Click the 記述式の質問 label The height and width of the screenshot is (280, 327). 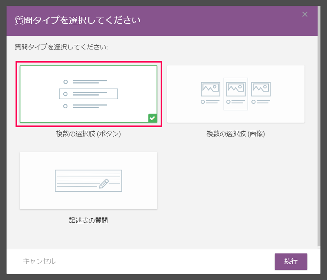[88, 220]
